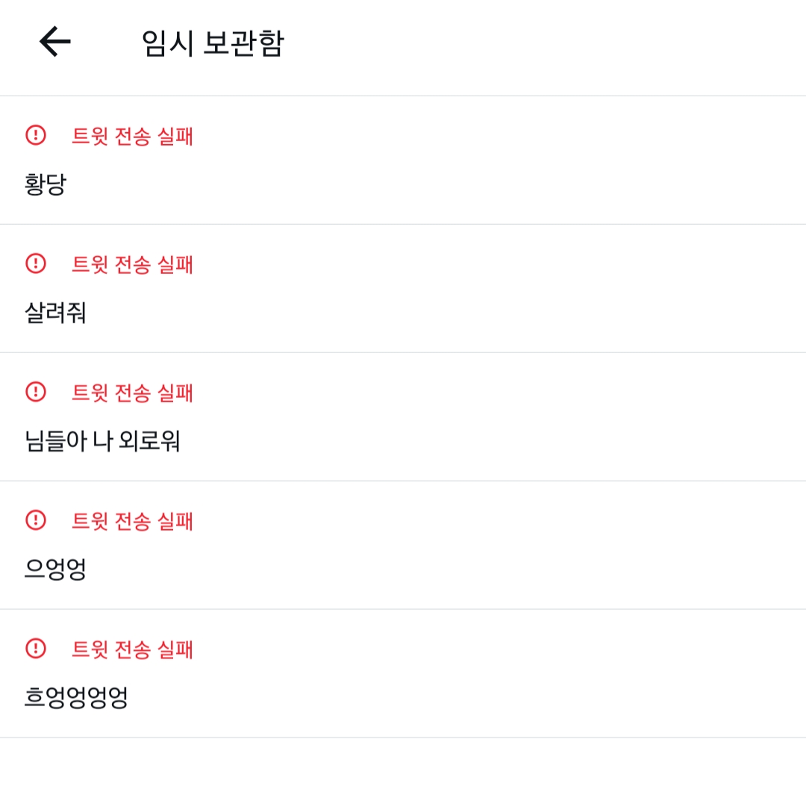Open the 으엉엉 draft text

click(56, 569)
